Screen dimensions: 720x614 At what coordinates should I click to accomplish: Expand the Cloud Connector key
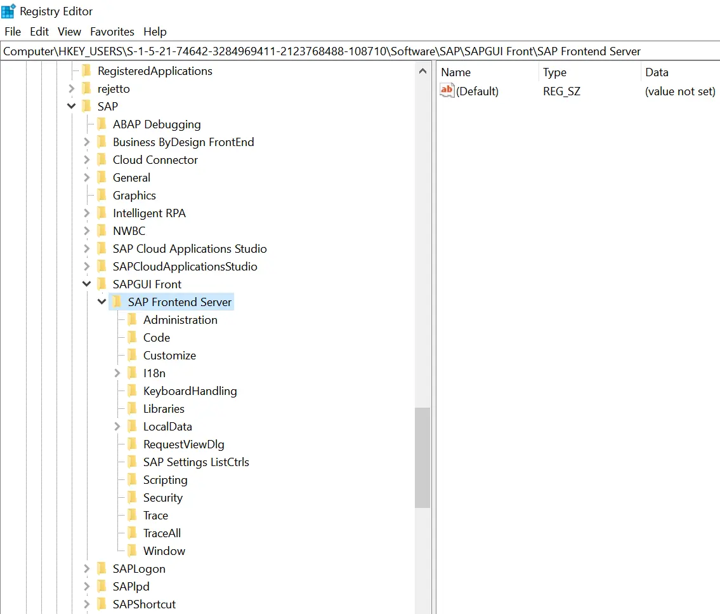tap(87, 159)
